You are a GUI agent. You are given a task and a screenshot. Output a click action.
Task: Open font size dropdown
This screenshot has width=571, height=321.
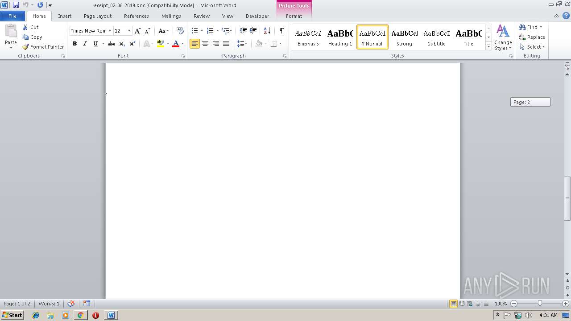point(129,31)
